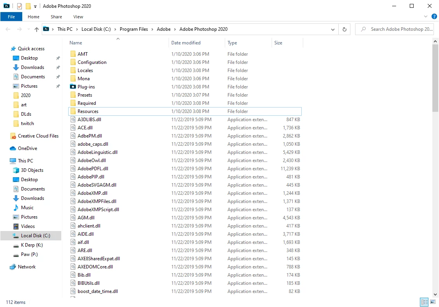Image resolution: width=439 pixels, height=307 pixels.
Task: Click the Properties quick access toolbar icon
Action: [x=20, y=6]
